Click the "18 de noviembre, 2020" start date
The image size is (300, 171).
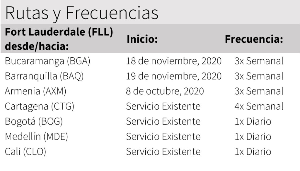click(174, 61)
